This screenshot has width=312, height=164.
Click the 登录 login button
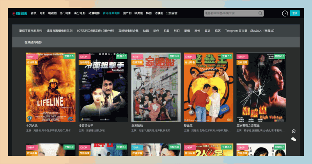(x=295, y=13)
